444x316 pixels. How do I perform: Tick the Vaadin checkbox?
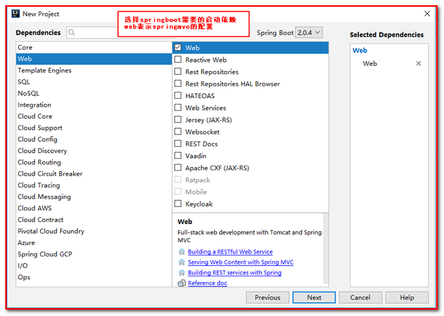pos(178,155)
